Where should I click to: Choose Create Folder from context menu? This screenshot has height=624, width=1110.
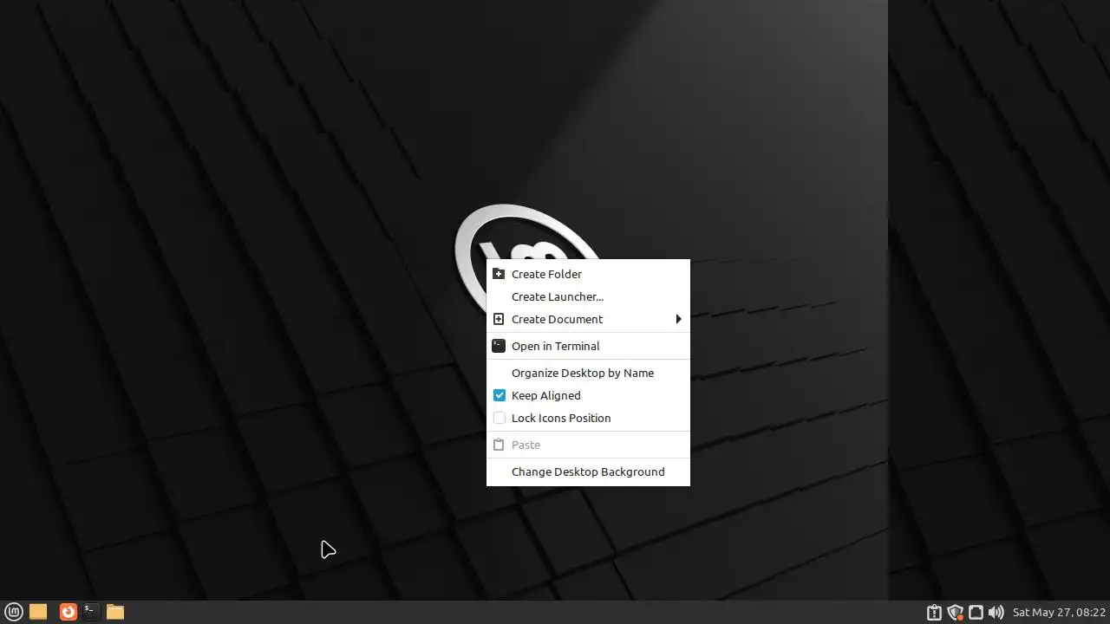[588, 274]
